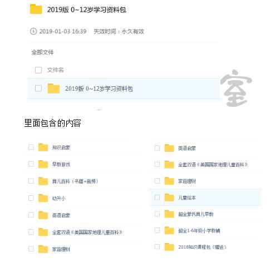This screenshot has width=280, height=262.
Task: Open 2019版 0~12岁学习资料包 file name in list
Action: coord(99,88)
